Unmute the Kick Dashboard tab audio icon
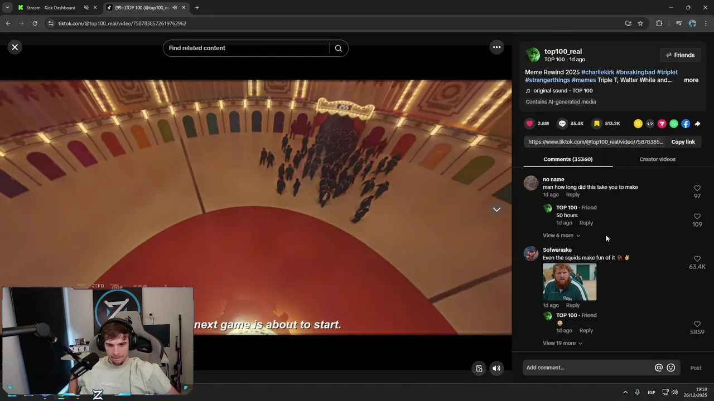 (86, 8)
